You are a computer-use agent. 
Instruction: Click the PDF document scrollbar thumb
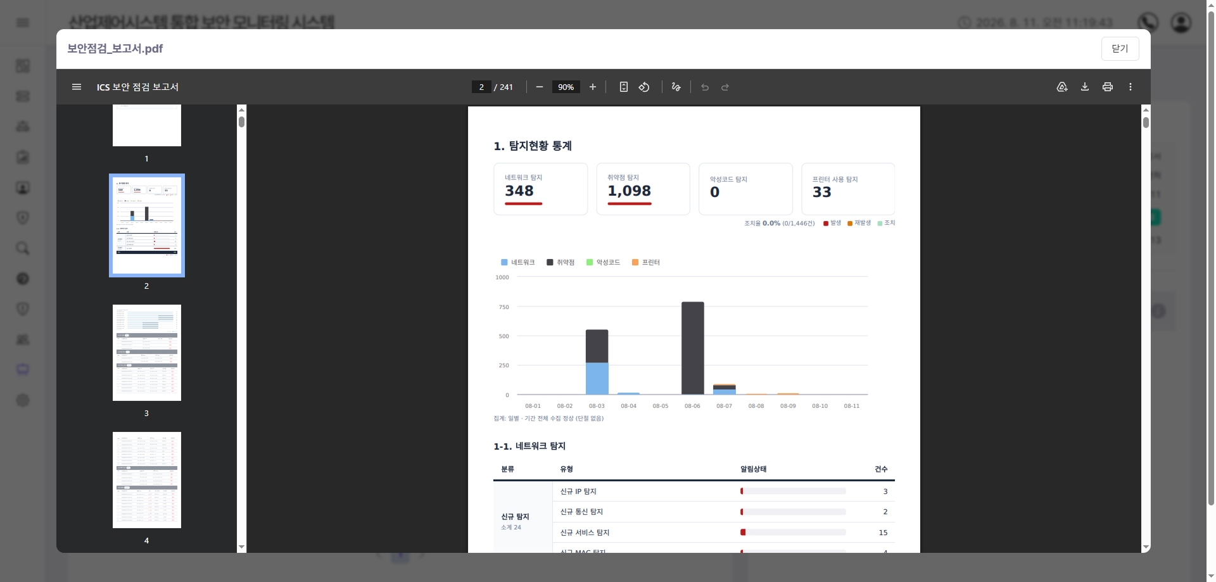(1146, 122)
